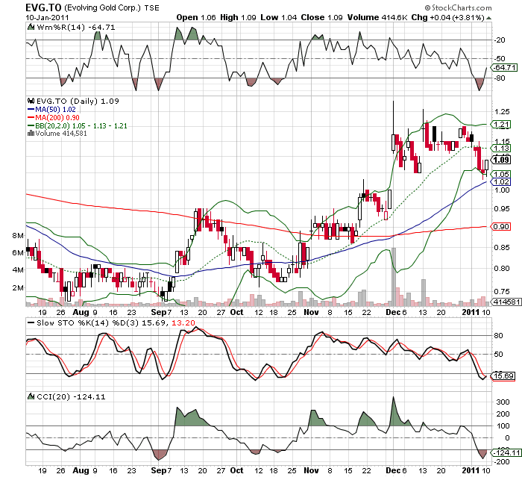Click the Sep label under the CCI panel
Screen dimensions: 522x477
point(158,470)
